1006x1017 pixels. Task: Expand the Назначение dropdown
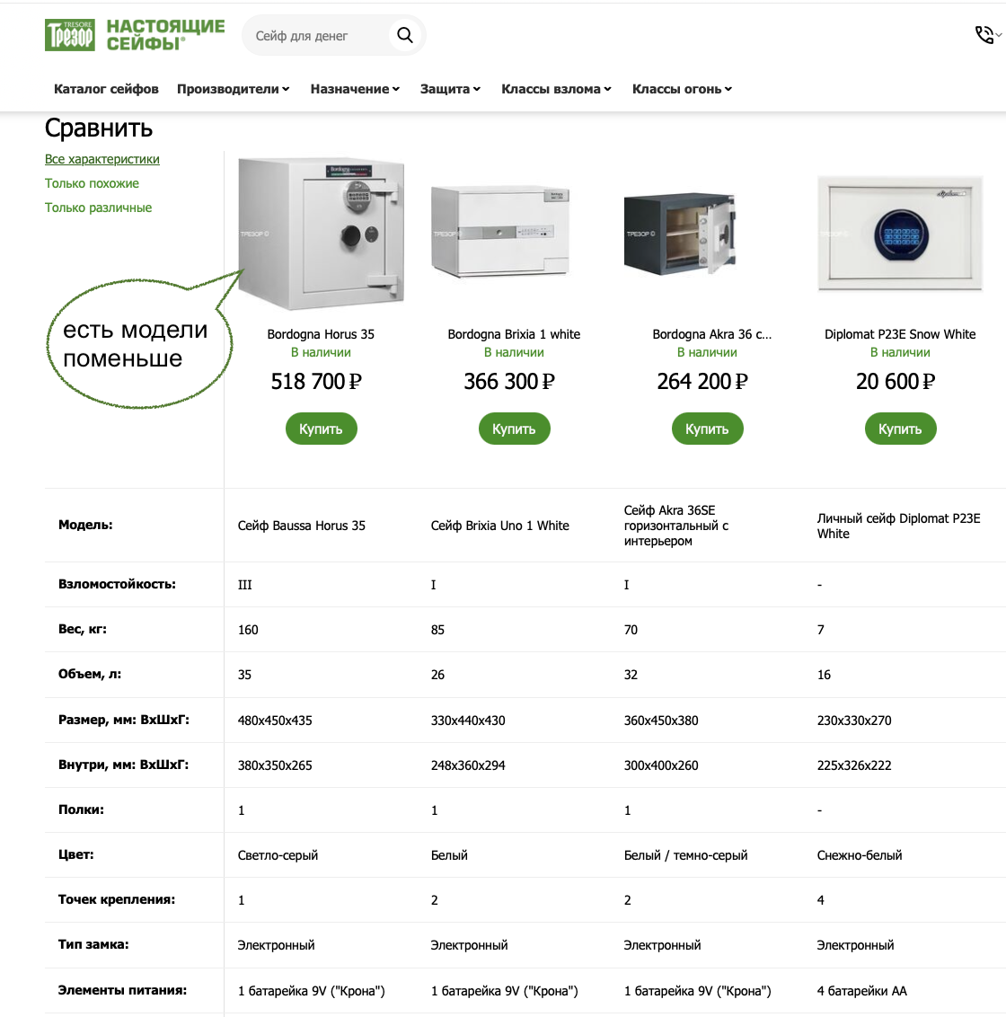click(x=355, y=89)
